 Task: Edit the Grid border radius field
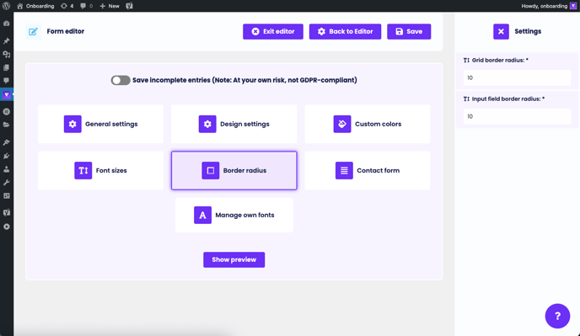517,77
